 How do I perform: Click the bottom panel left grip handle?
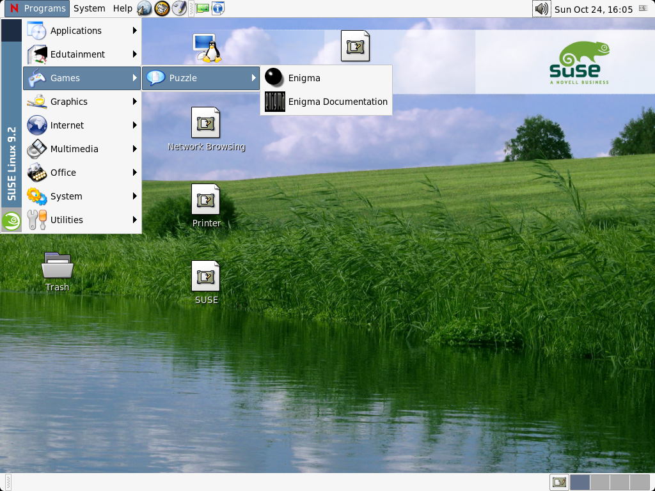point(7,482)
